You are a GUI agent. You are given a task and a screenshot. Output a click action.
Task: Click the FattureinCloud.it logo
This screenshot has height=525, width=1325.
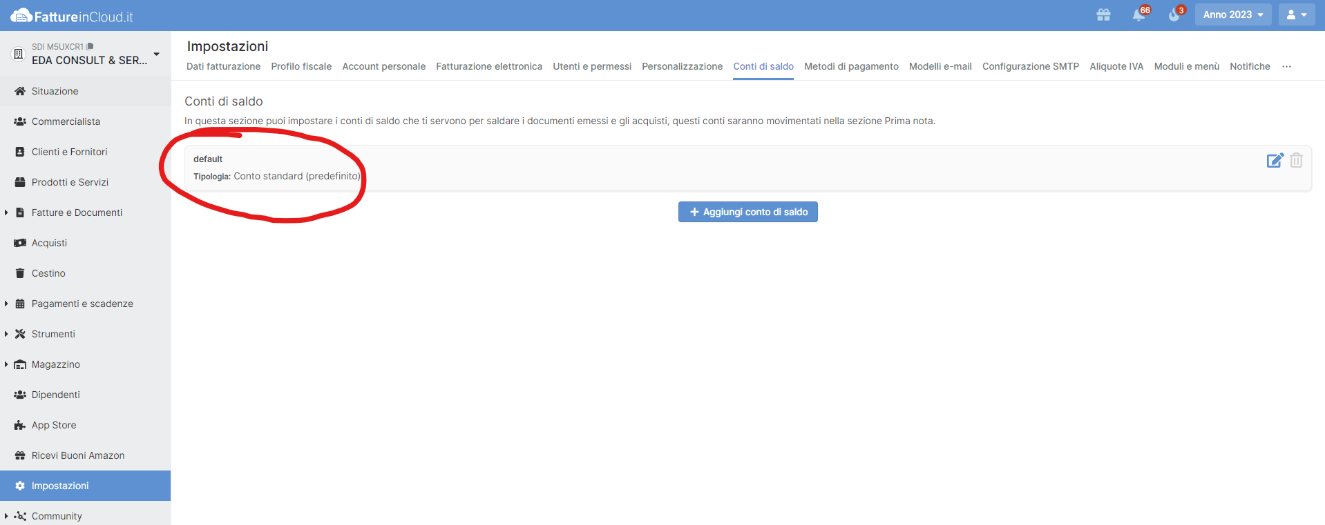click(x=72, y=16)
